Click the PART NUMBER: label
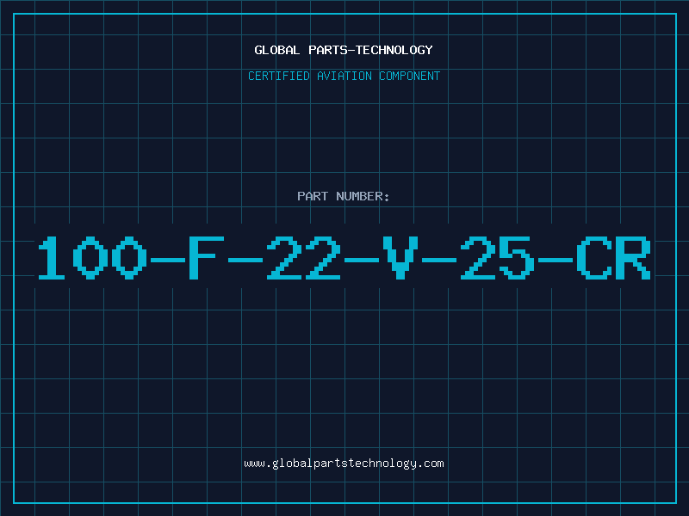Screen dimensions: 689x516 click(344, 196)
